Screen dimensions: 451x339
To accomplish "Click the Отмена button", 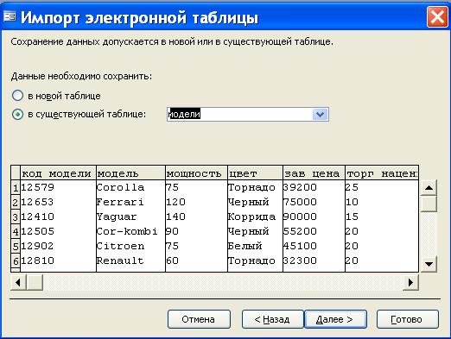I will pyautogui.click(x=199, y=319).
